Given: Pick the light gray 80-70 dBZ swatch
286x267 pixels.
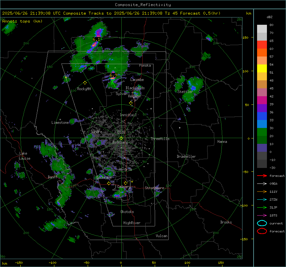Looking at the screenshot, I should coord(262,29).
